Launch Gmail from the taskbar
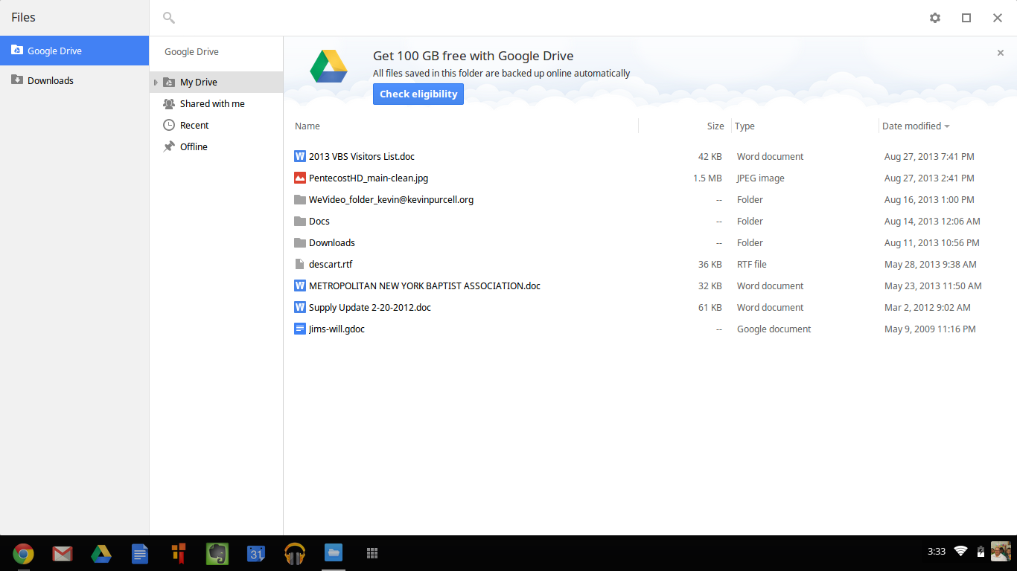 coord(63,554)
